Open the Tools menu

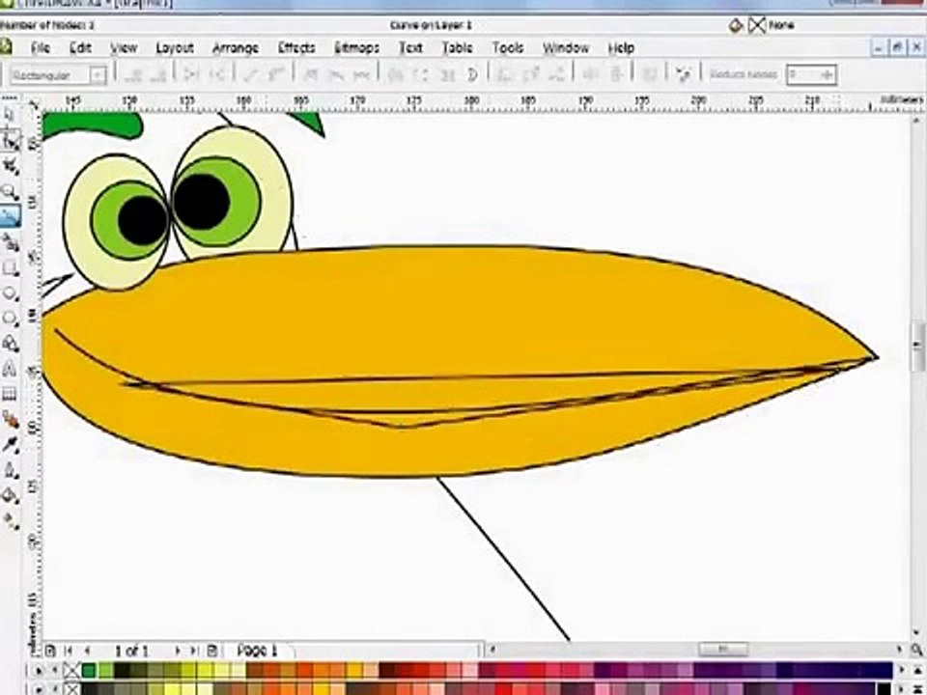[x=508, y=48]
